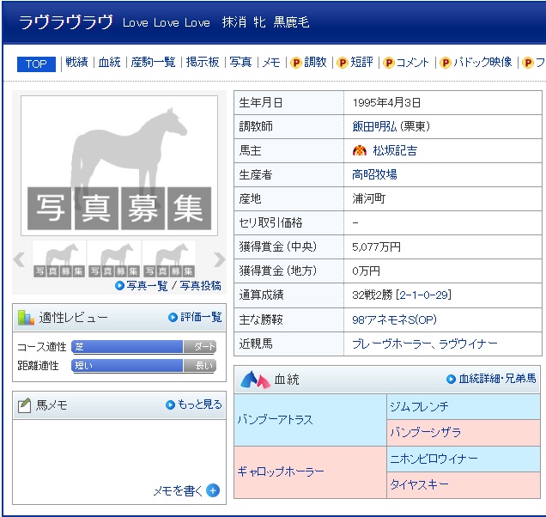Click the blue plus icon for メモを書く
This screenshot has height=517, width=546.
point(213,490)
